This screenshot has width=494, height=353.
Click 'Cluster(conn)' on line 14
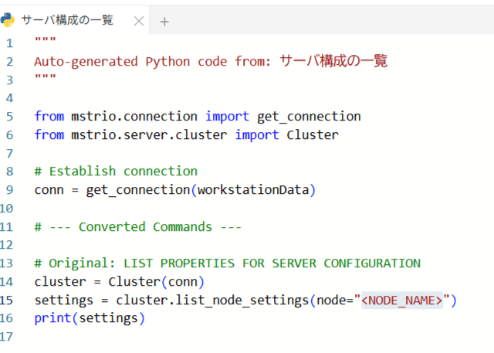coord(157,281)
